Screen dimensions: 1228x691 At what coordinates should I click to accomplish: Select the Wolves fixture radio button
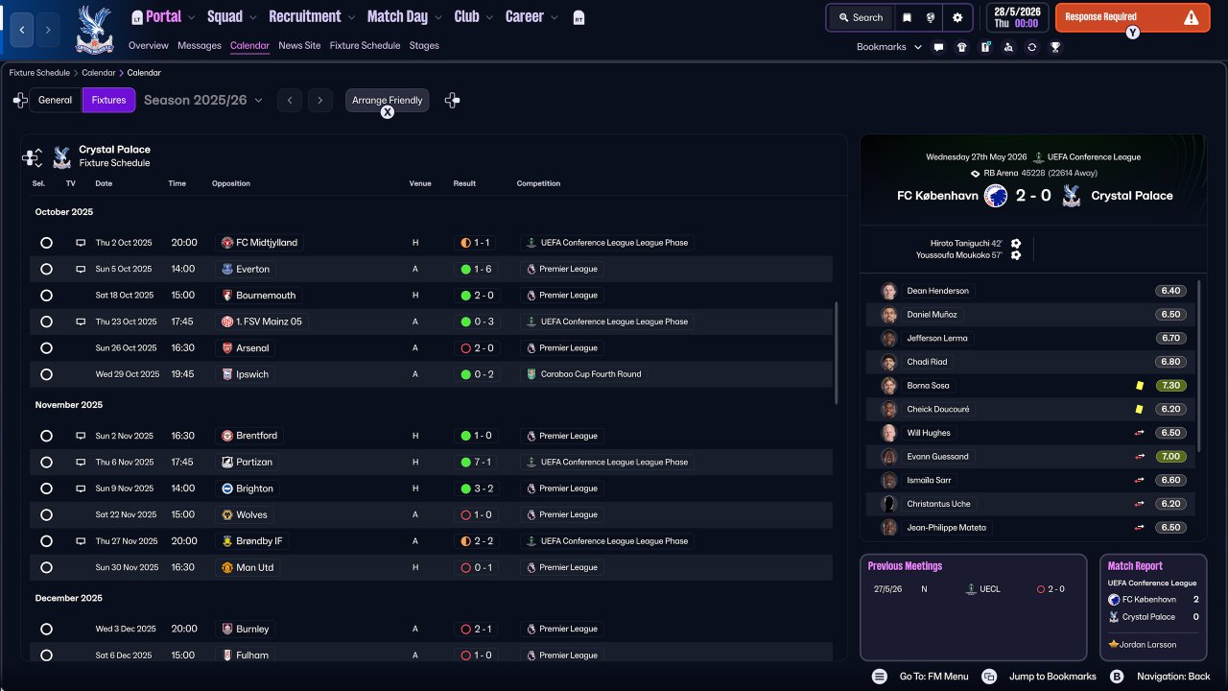46,514
